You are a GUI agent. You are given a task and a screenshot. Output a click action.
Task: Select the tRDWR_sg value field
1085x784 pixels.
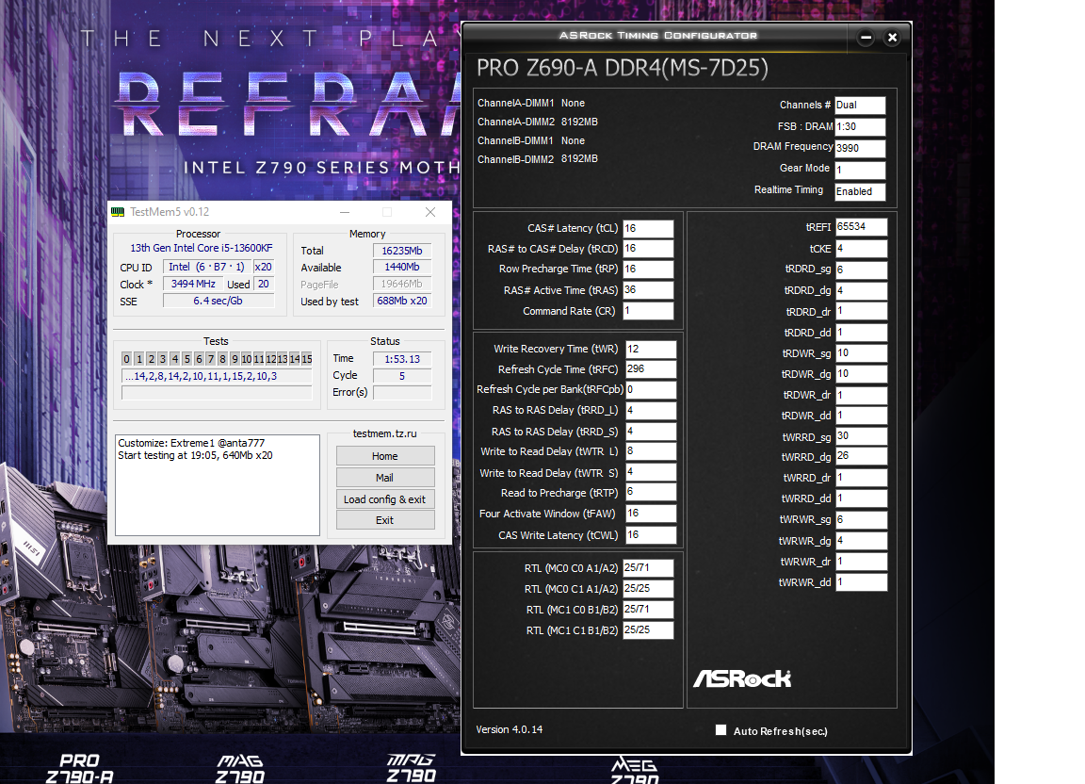(861, 353)
